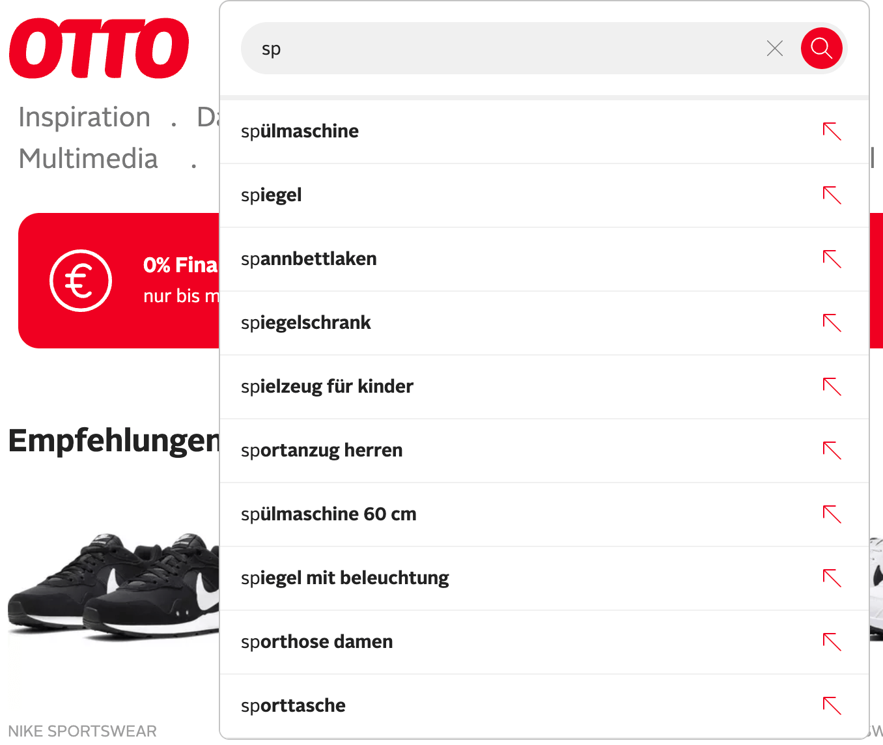Pick spiegel mit beleuchtung suggestion
Image resolution: width=883 pixels, height=745 pixels.
[344, 578]
